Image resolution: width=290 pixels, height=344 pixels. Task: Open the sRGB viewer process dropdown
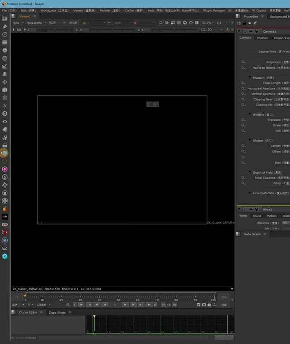tap(74, 23)
